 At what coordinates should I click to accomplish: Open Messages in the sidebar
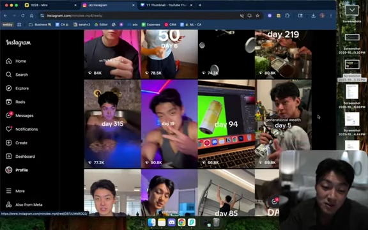tap(19, 116)
